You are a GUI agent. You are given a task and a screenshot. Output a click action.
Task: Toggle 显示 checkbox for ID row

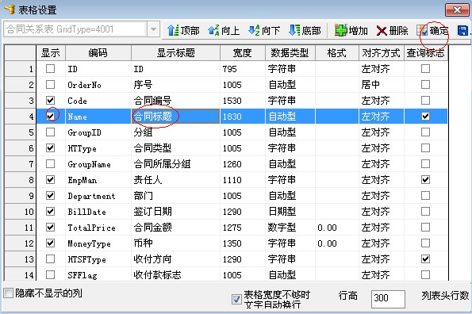click(x=50, y=68)
